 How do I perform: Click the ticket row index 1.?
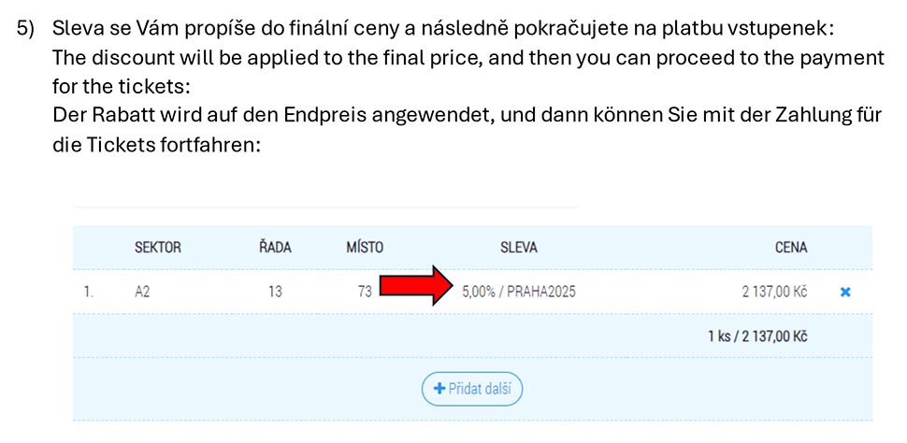coord(88,292)
